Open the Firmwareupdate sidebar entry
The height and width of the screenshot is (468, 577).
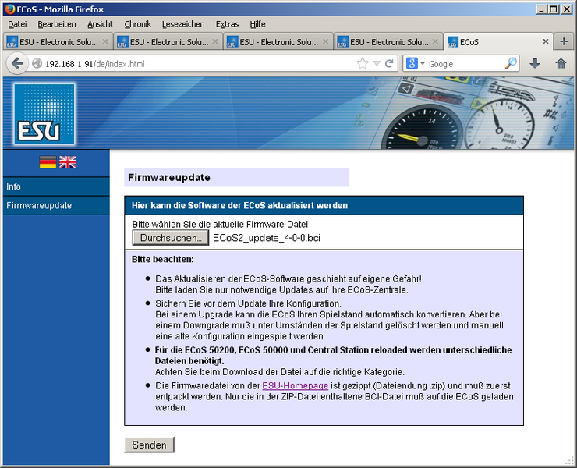click(56, 205)
